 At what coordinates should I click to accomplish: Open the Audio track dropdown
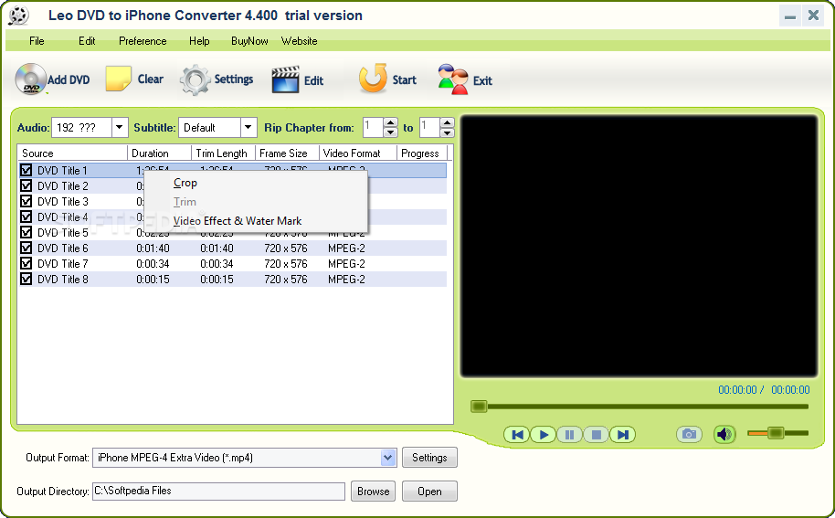click(x=120, y=128)
